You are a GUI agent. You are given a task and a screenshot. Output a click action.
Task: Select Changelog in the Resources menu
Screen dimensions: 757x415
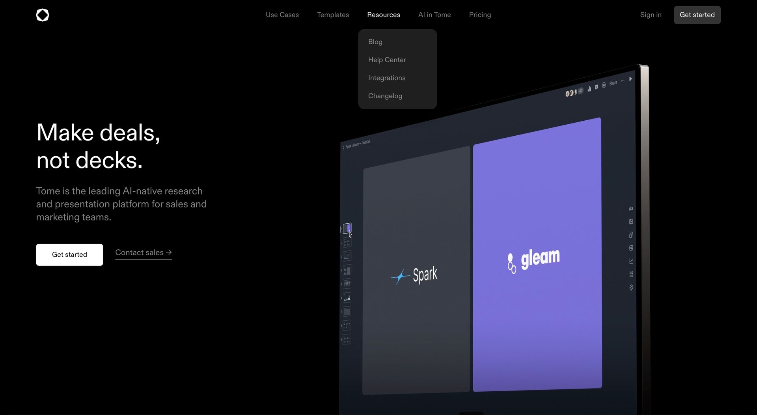(x=385, y=95)
